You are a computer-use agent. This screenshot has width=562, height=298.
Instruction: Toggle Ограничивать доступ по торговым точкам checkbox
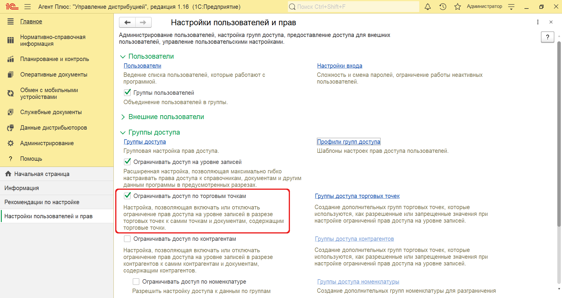click(x=127, y=196)
